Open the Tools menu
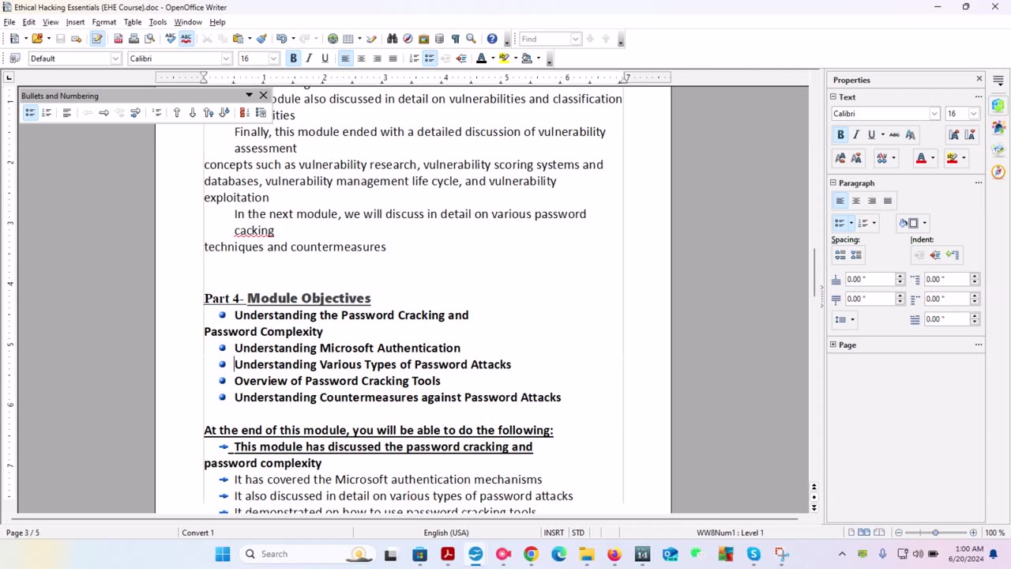The width and height of the screenshot is (1011, 569). coord(158,22)
